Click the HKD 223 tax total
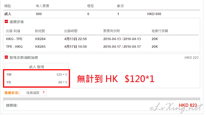206x117 pixels. click(191, 58)
